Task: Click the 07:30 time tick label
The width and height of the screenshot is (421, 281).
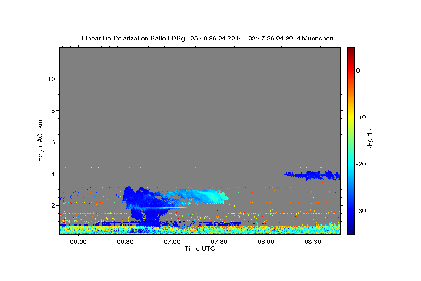Action: [219, 242]
